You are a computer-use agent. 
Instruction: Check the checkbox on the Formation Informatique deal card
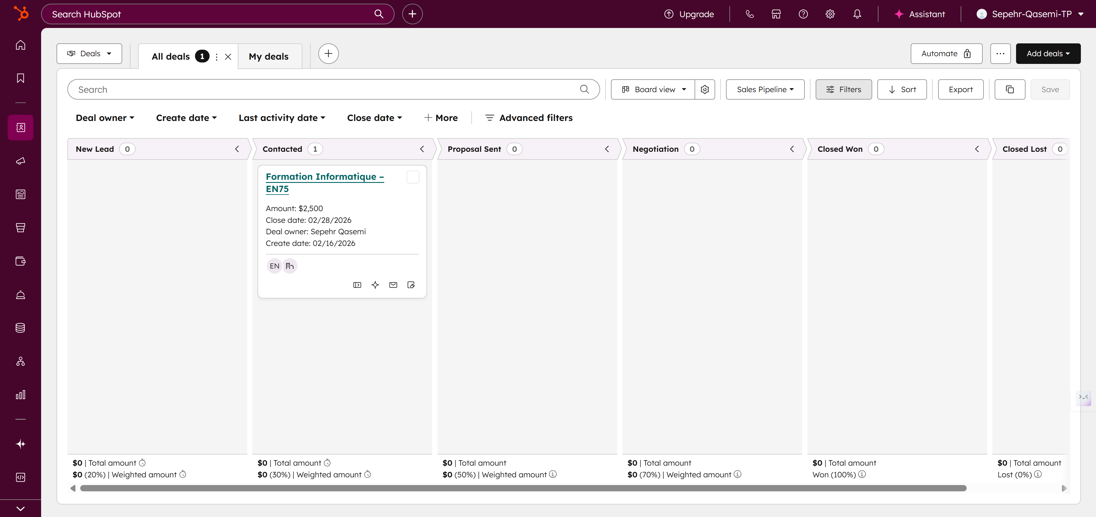pyautogui.click(x=412, y=177)
